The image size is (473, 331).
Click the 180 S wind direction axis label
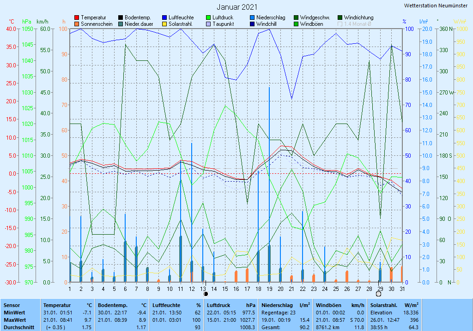point(446,156)
